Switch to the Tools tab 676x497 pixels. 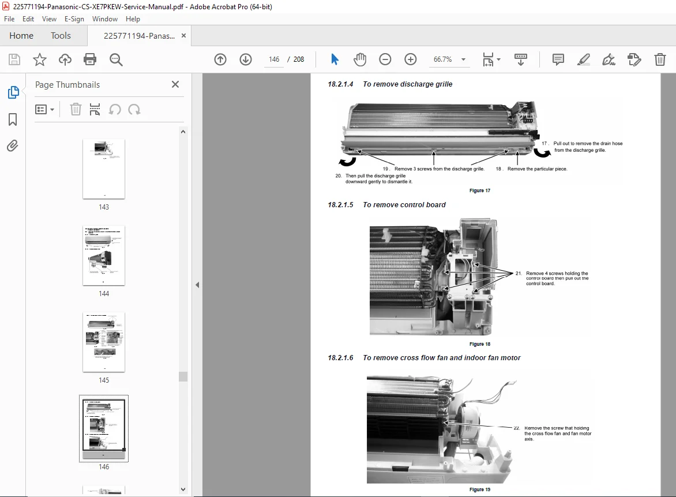click(61, 36)
